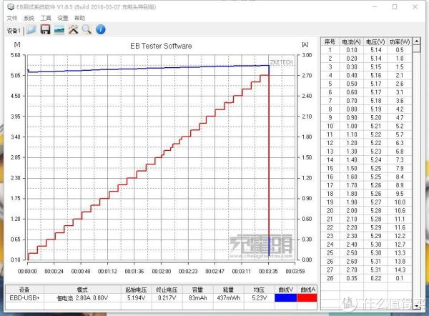This screenshot has height=316, width=429.
Task: Click the open file toolbar icon
Action: click(31, 29)
